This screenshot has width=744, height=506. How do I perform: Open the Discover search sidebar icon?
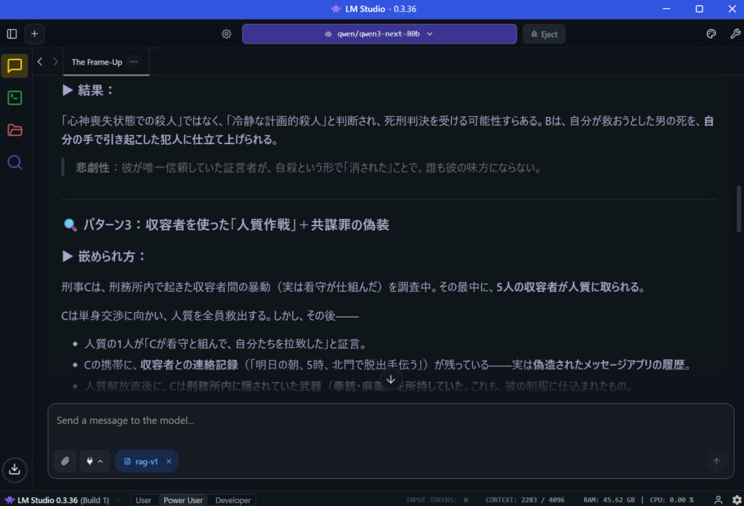click(15, 162)
